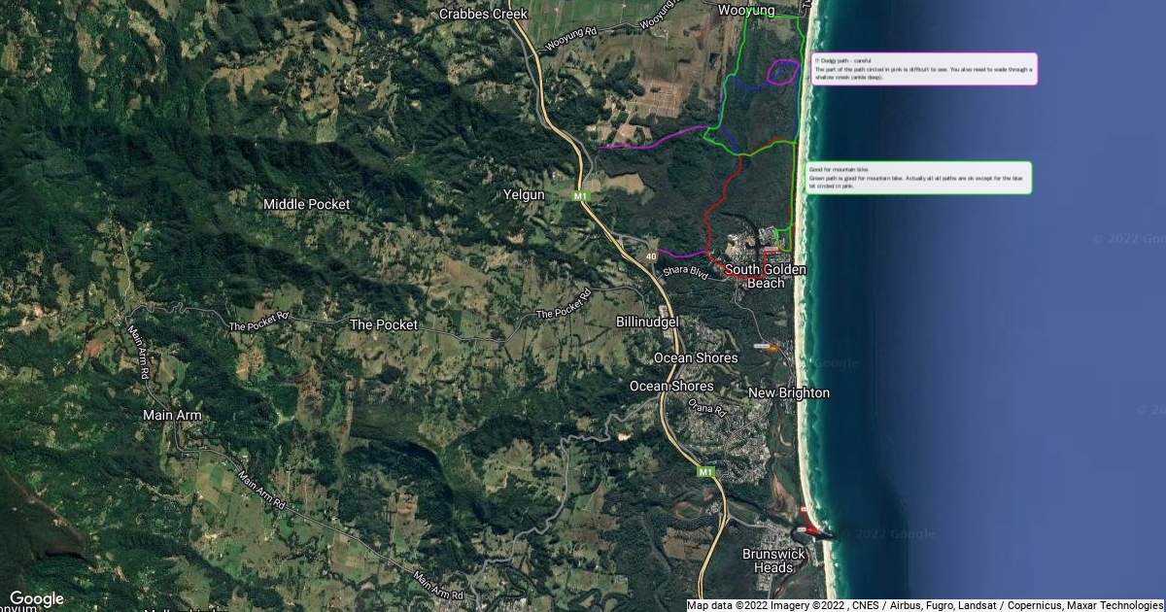Open the 'Dodgy path - careful' note box
1166x612 pixels.
pyautogui.click(x=922, y=69)
